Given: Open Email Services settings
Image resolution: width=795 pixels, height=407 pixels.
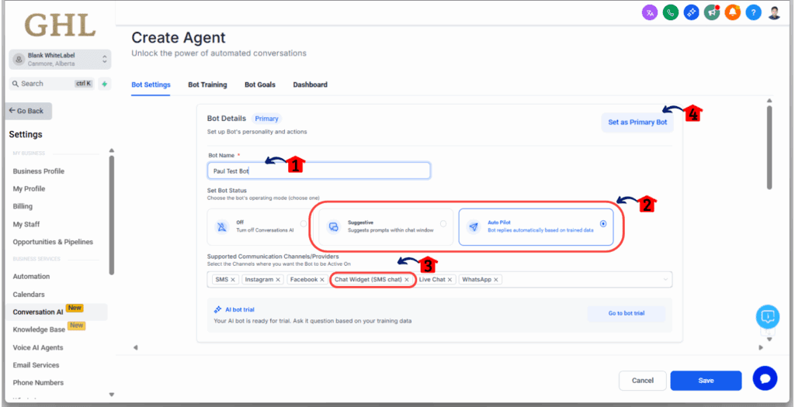Looking at the screenshot, I should (36, 365).
